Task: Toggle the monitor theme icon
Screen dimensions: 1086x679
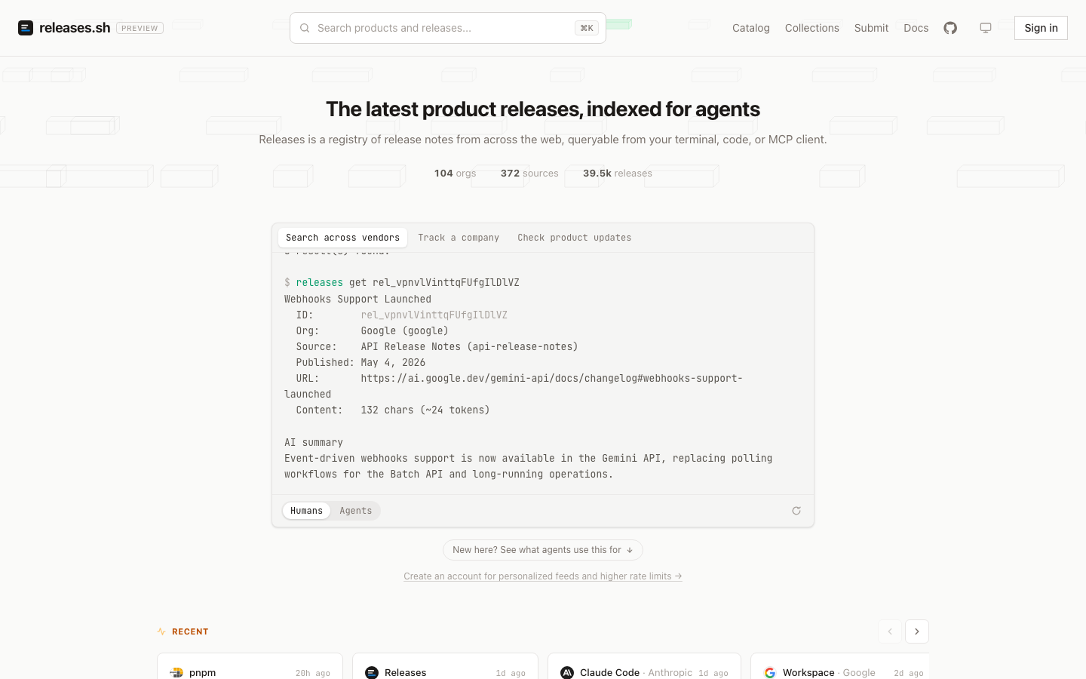Action: 986,28
